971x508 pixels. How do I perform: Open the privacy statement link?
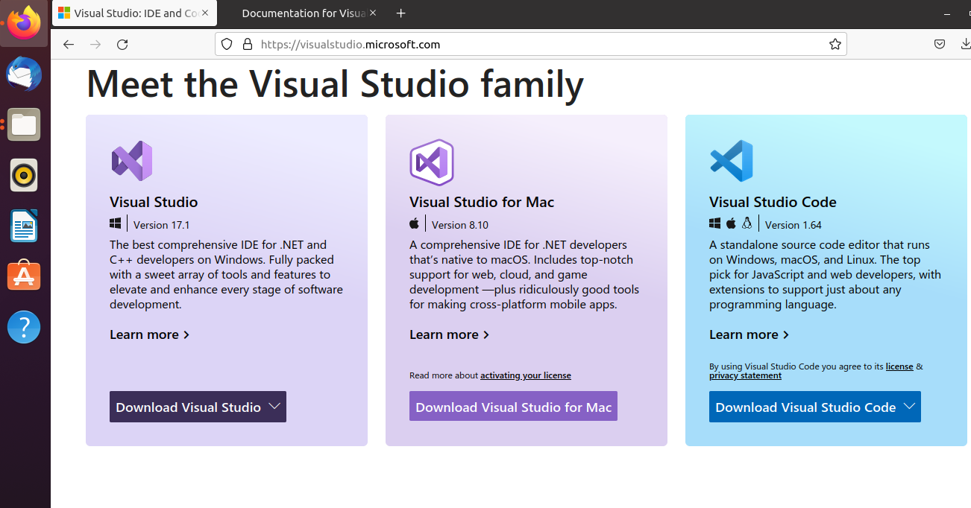(745, 375)
